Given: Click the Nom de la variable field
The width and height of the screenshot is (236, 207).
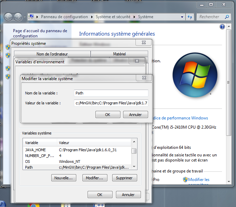Looking at the screenshot, I should [x=111, y=93].
